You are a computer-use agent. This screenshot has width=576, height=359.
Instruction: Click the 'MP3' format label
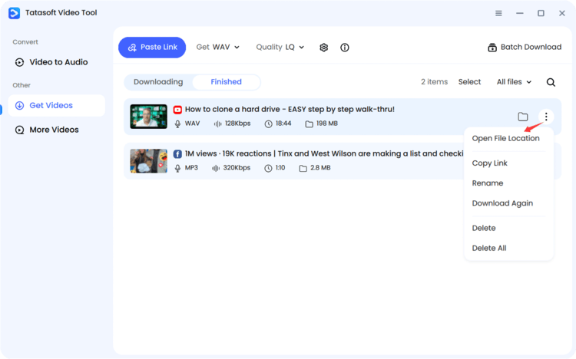pyautogui.click(x=191, y=168)
